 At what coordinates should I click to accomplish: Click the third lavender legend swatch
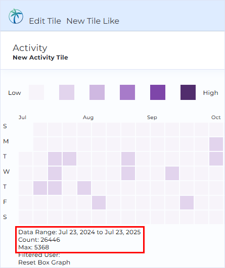pos(97,92)
